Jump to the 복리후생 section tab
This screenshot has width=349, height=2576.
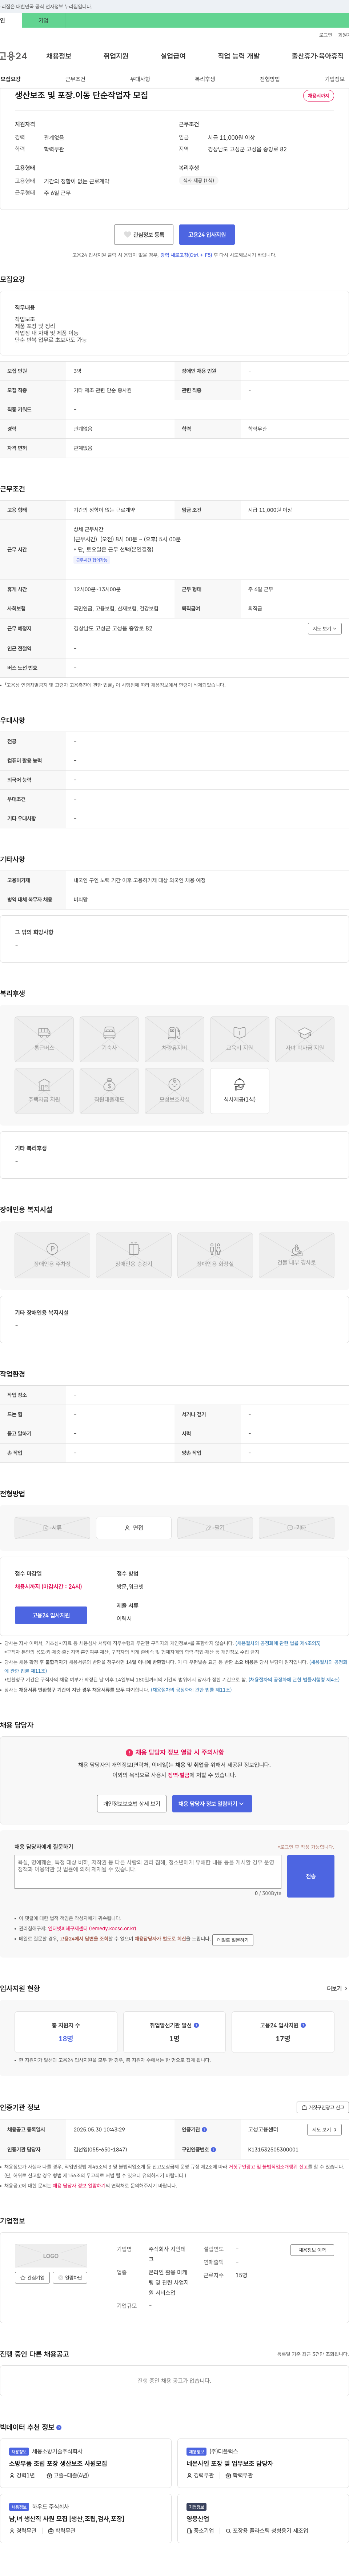pyautogui.click(x=205, y=79)
